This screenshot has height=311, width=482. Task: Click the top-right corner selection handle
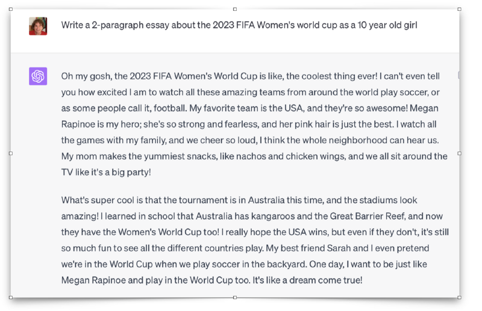coord(459,9)
